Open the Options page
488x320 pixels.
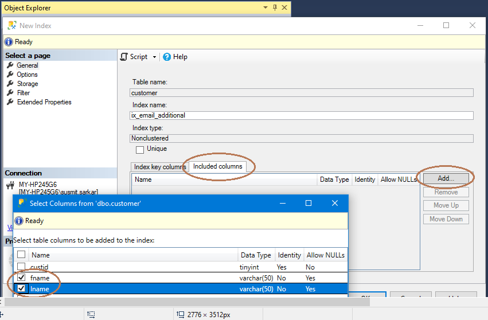coord(27,75)
